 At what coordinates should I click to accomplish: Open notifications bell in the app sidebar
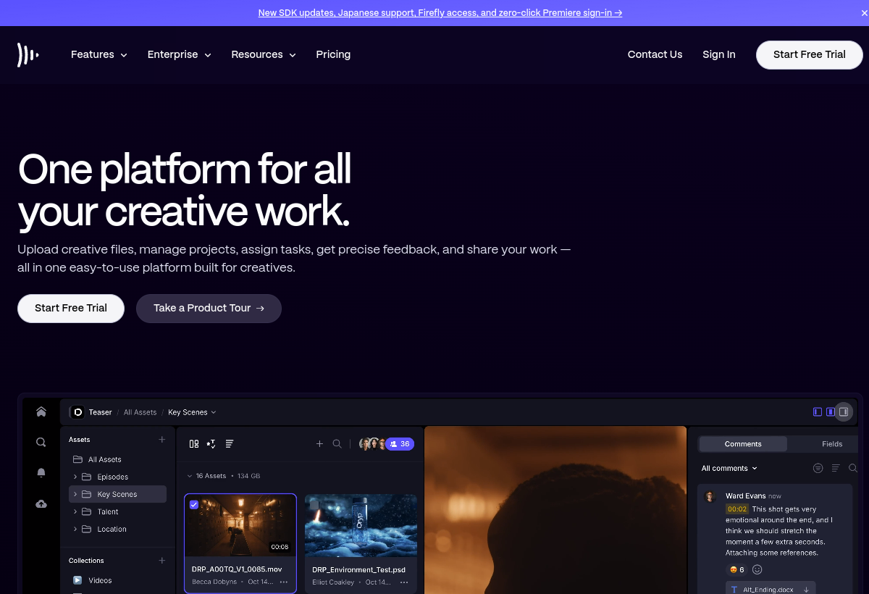tap(41, 472)
